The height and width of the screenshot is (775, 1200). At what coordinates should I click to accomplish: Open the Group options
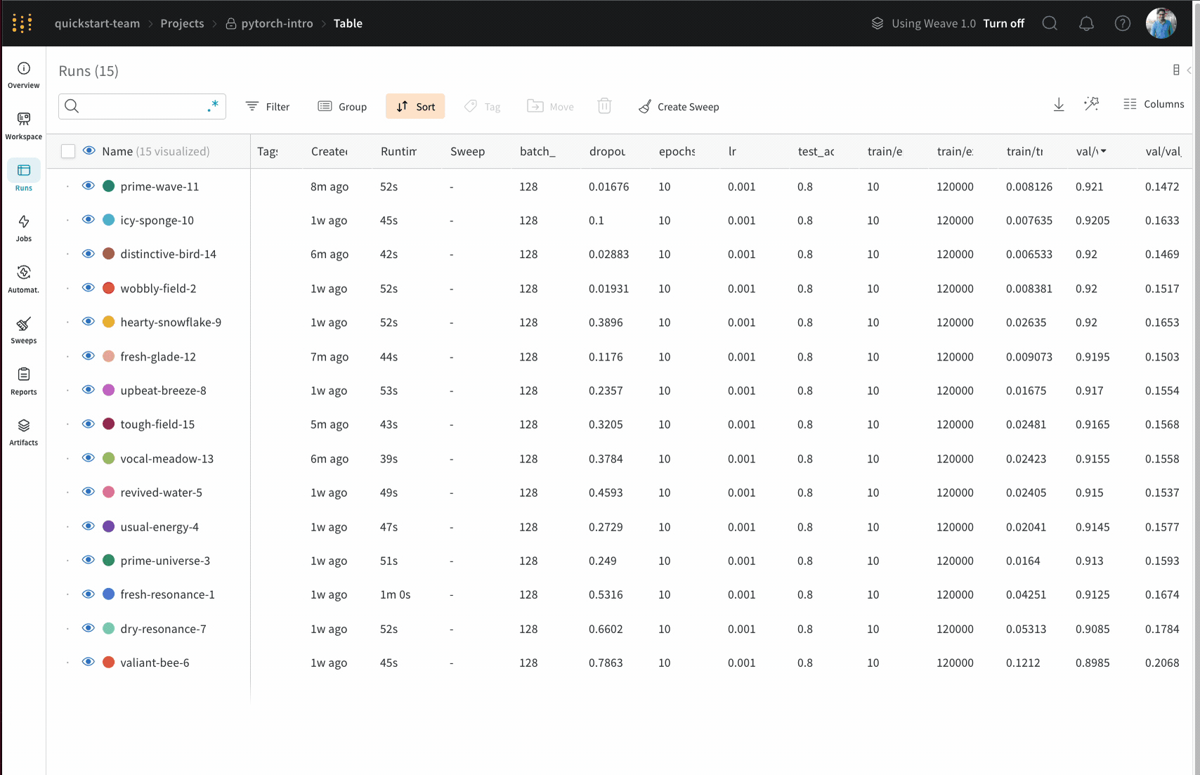pyautogui.click(x=343, y=106)
